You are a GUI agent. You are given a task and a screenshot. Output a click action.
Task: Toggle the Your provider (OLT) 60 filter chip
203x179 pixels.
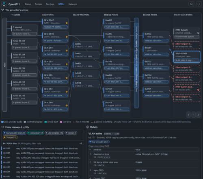point(15,133)
